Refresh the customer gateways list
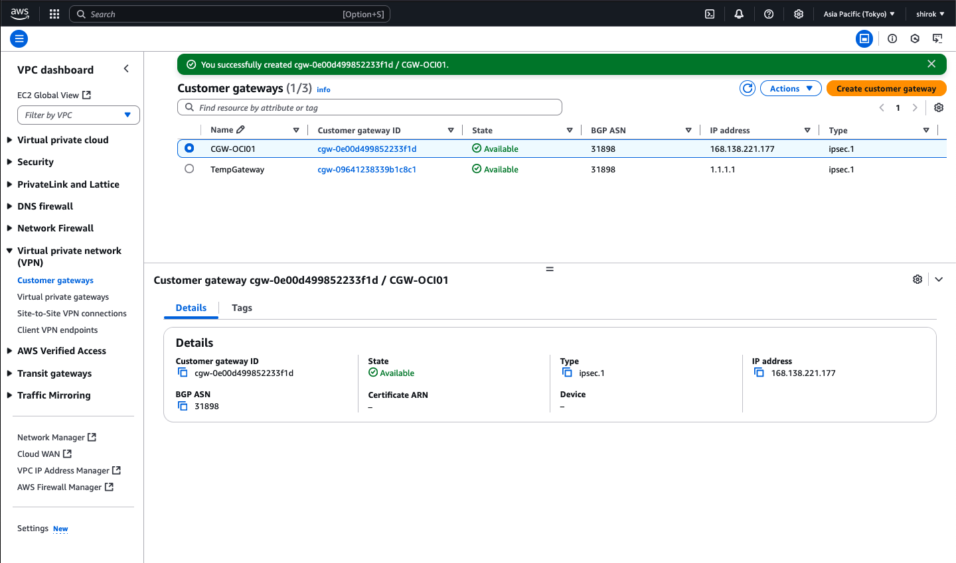The height and width of the screenshot is (563, 956). (x=748, y=88)
